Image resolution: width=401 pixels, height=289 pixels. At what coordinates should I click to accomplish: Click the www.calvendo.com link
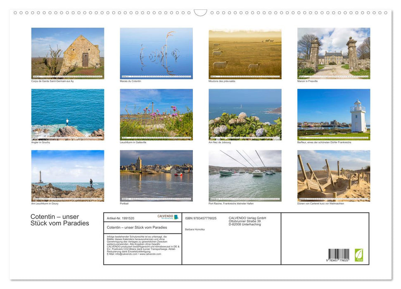[x=150, y=254]
